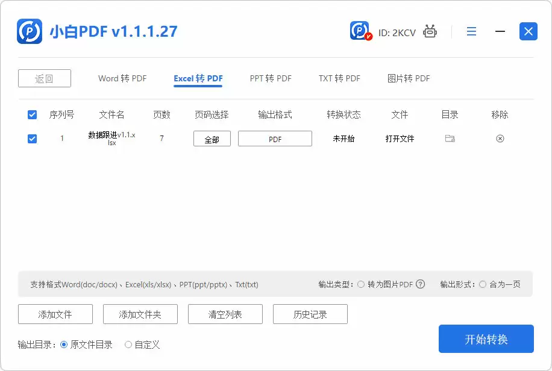This screenshot has height=371, width=552.
Task: Open the 全部 page selection control
Action: 212,139
